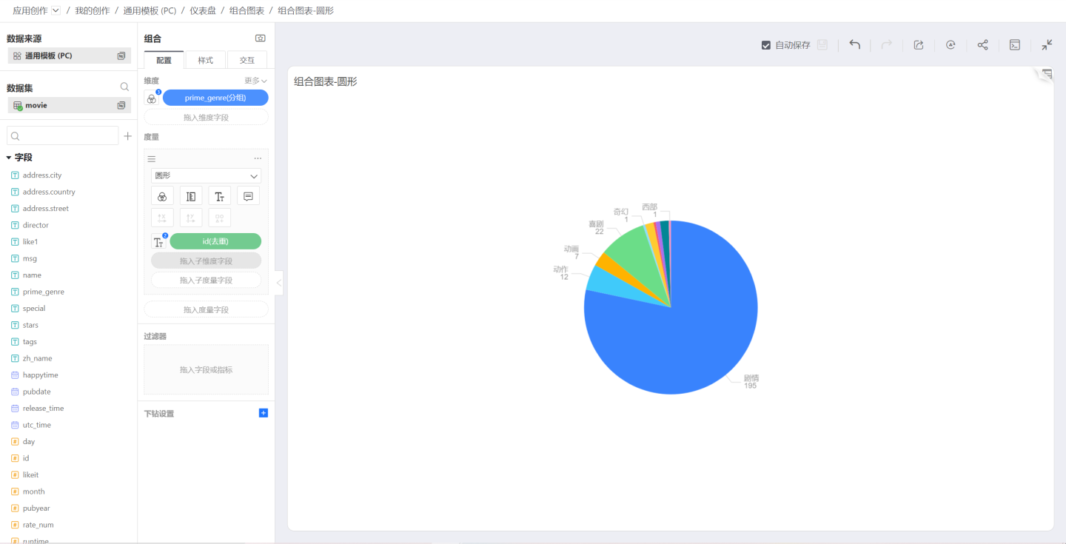Viewport: 1066px width, 544px height.
Task: Collapse the 字段 field list
Action: coord(9,158)
